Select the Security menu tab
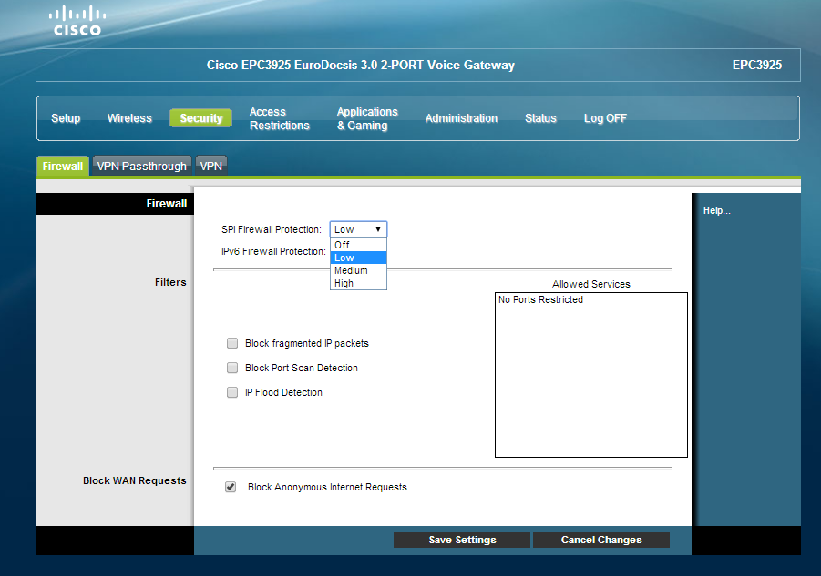 coord(201,118)
